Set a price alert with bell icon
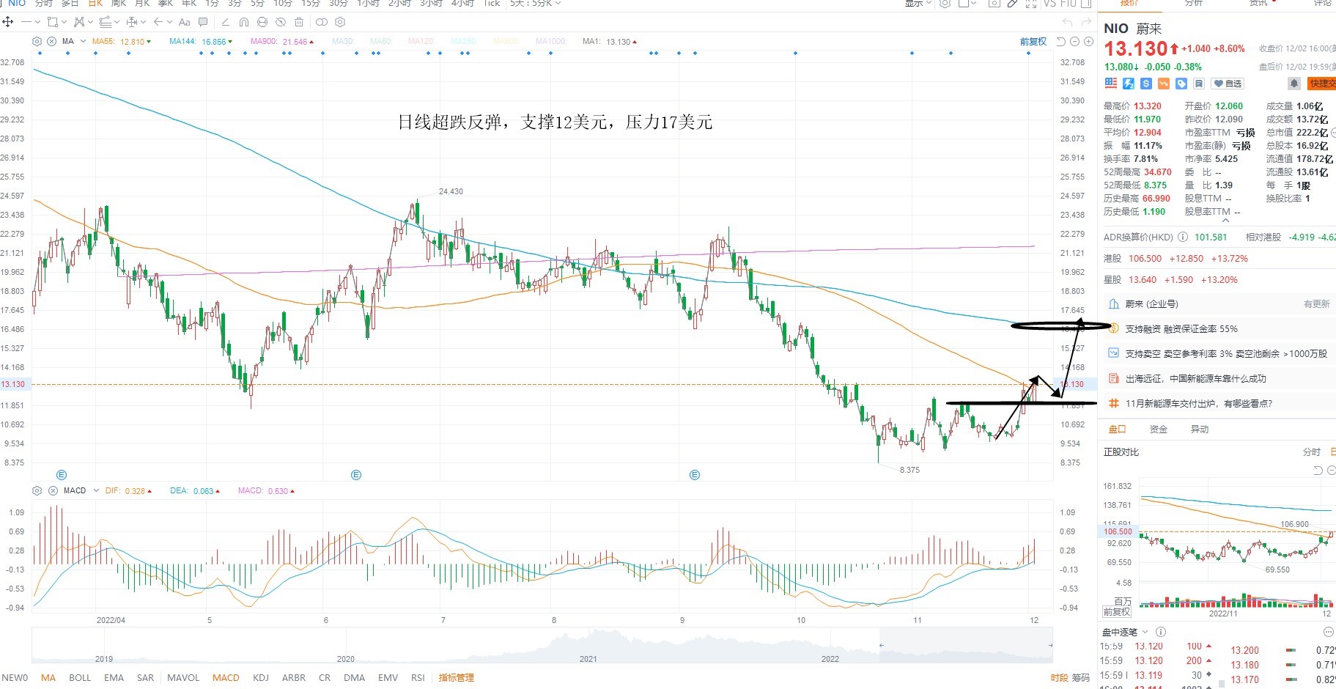 point(1294,84)
